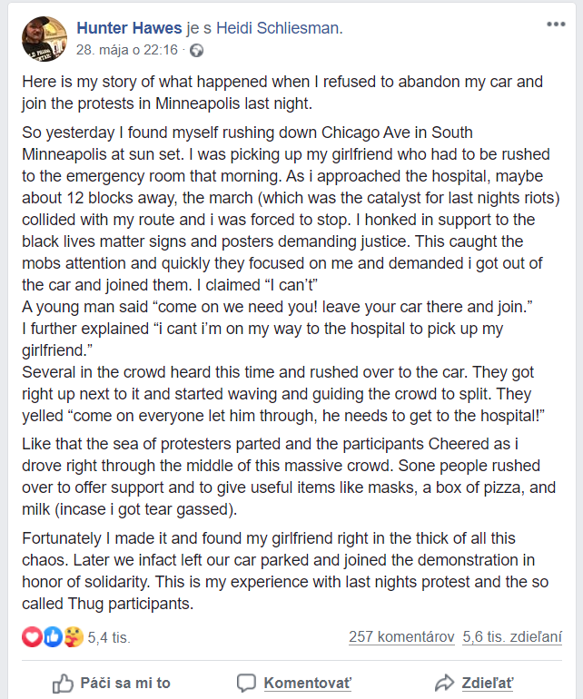The height and width of the screenshot is (699, 583).
Task: Click the thumbs-up icon beside Páči sa mi to
Action: click(63, 683)
